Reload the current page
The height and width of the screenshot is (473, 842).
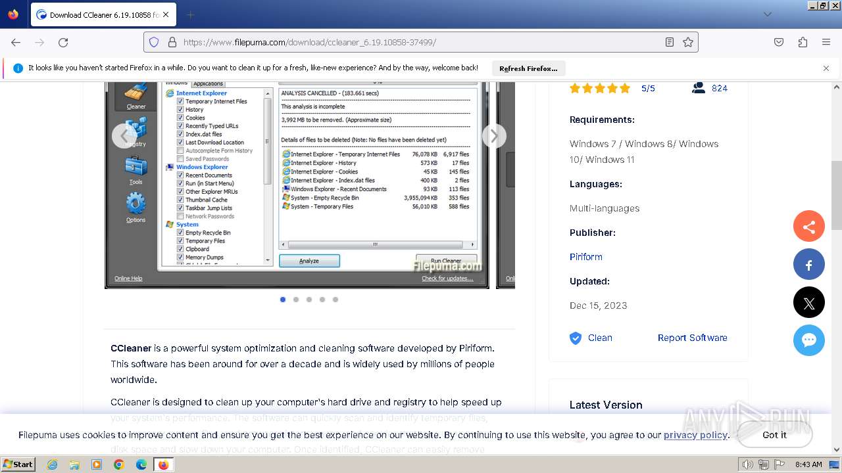pos(63,42)
